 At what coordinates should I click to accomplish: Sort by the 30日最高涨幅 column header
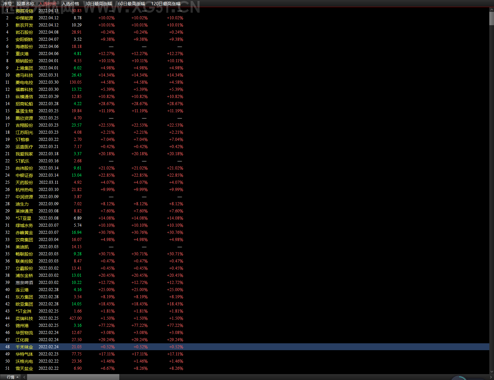click(x=98, y=4)
